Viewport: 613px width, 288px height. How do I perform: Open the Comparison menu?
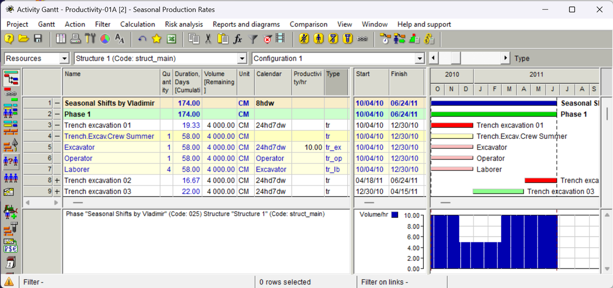point(308,24)
